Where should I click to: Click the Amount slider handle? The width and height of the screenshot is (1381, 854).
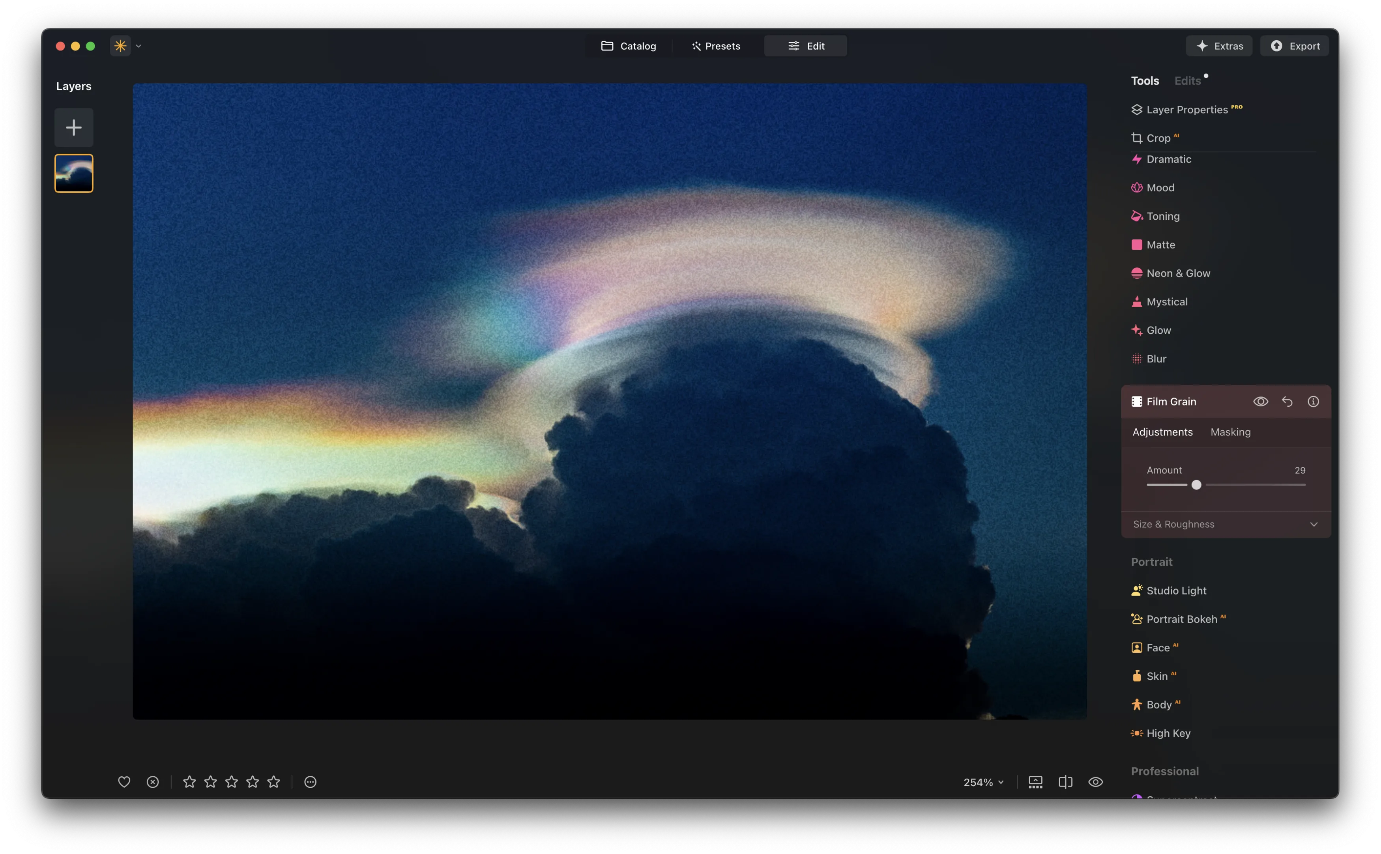(x=1196, y=485)
